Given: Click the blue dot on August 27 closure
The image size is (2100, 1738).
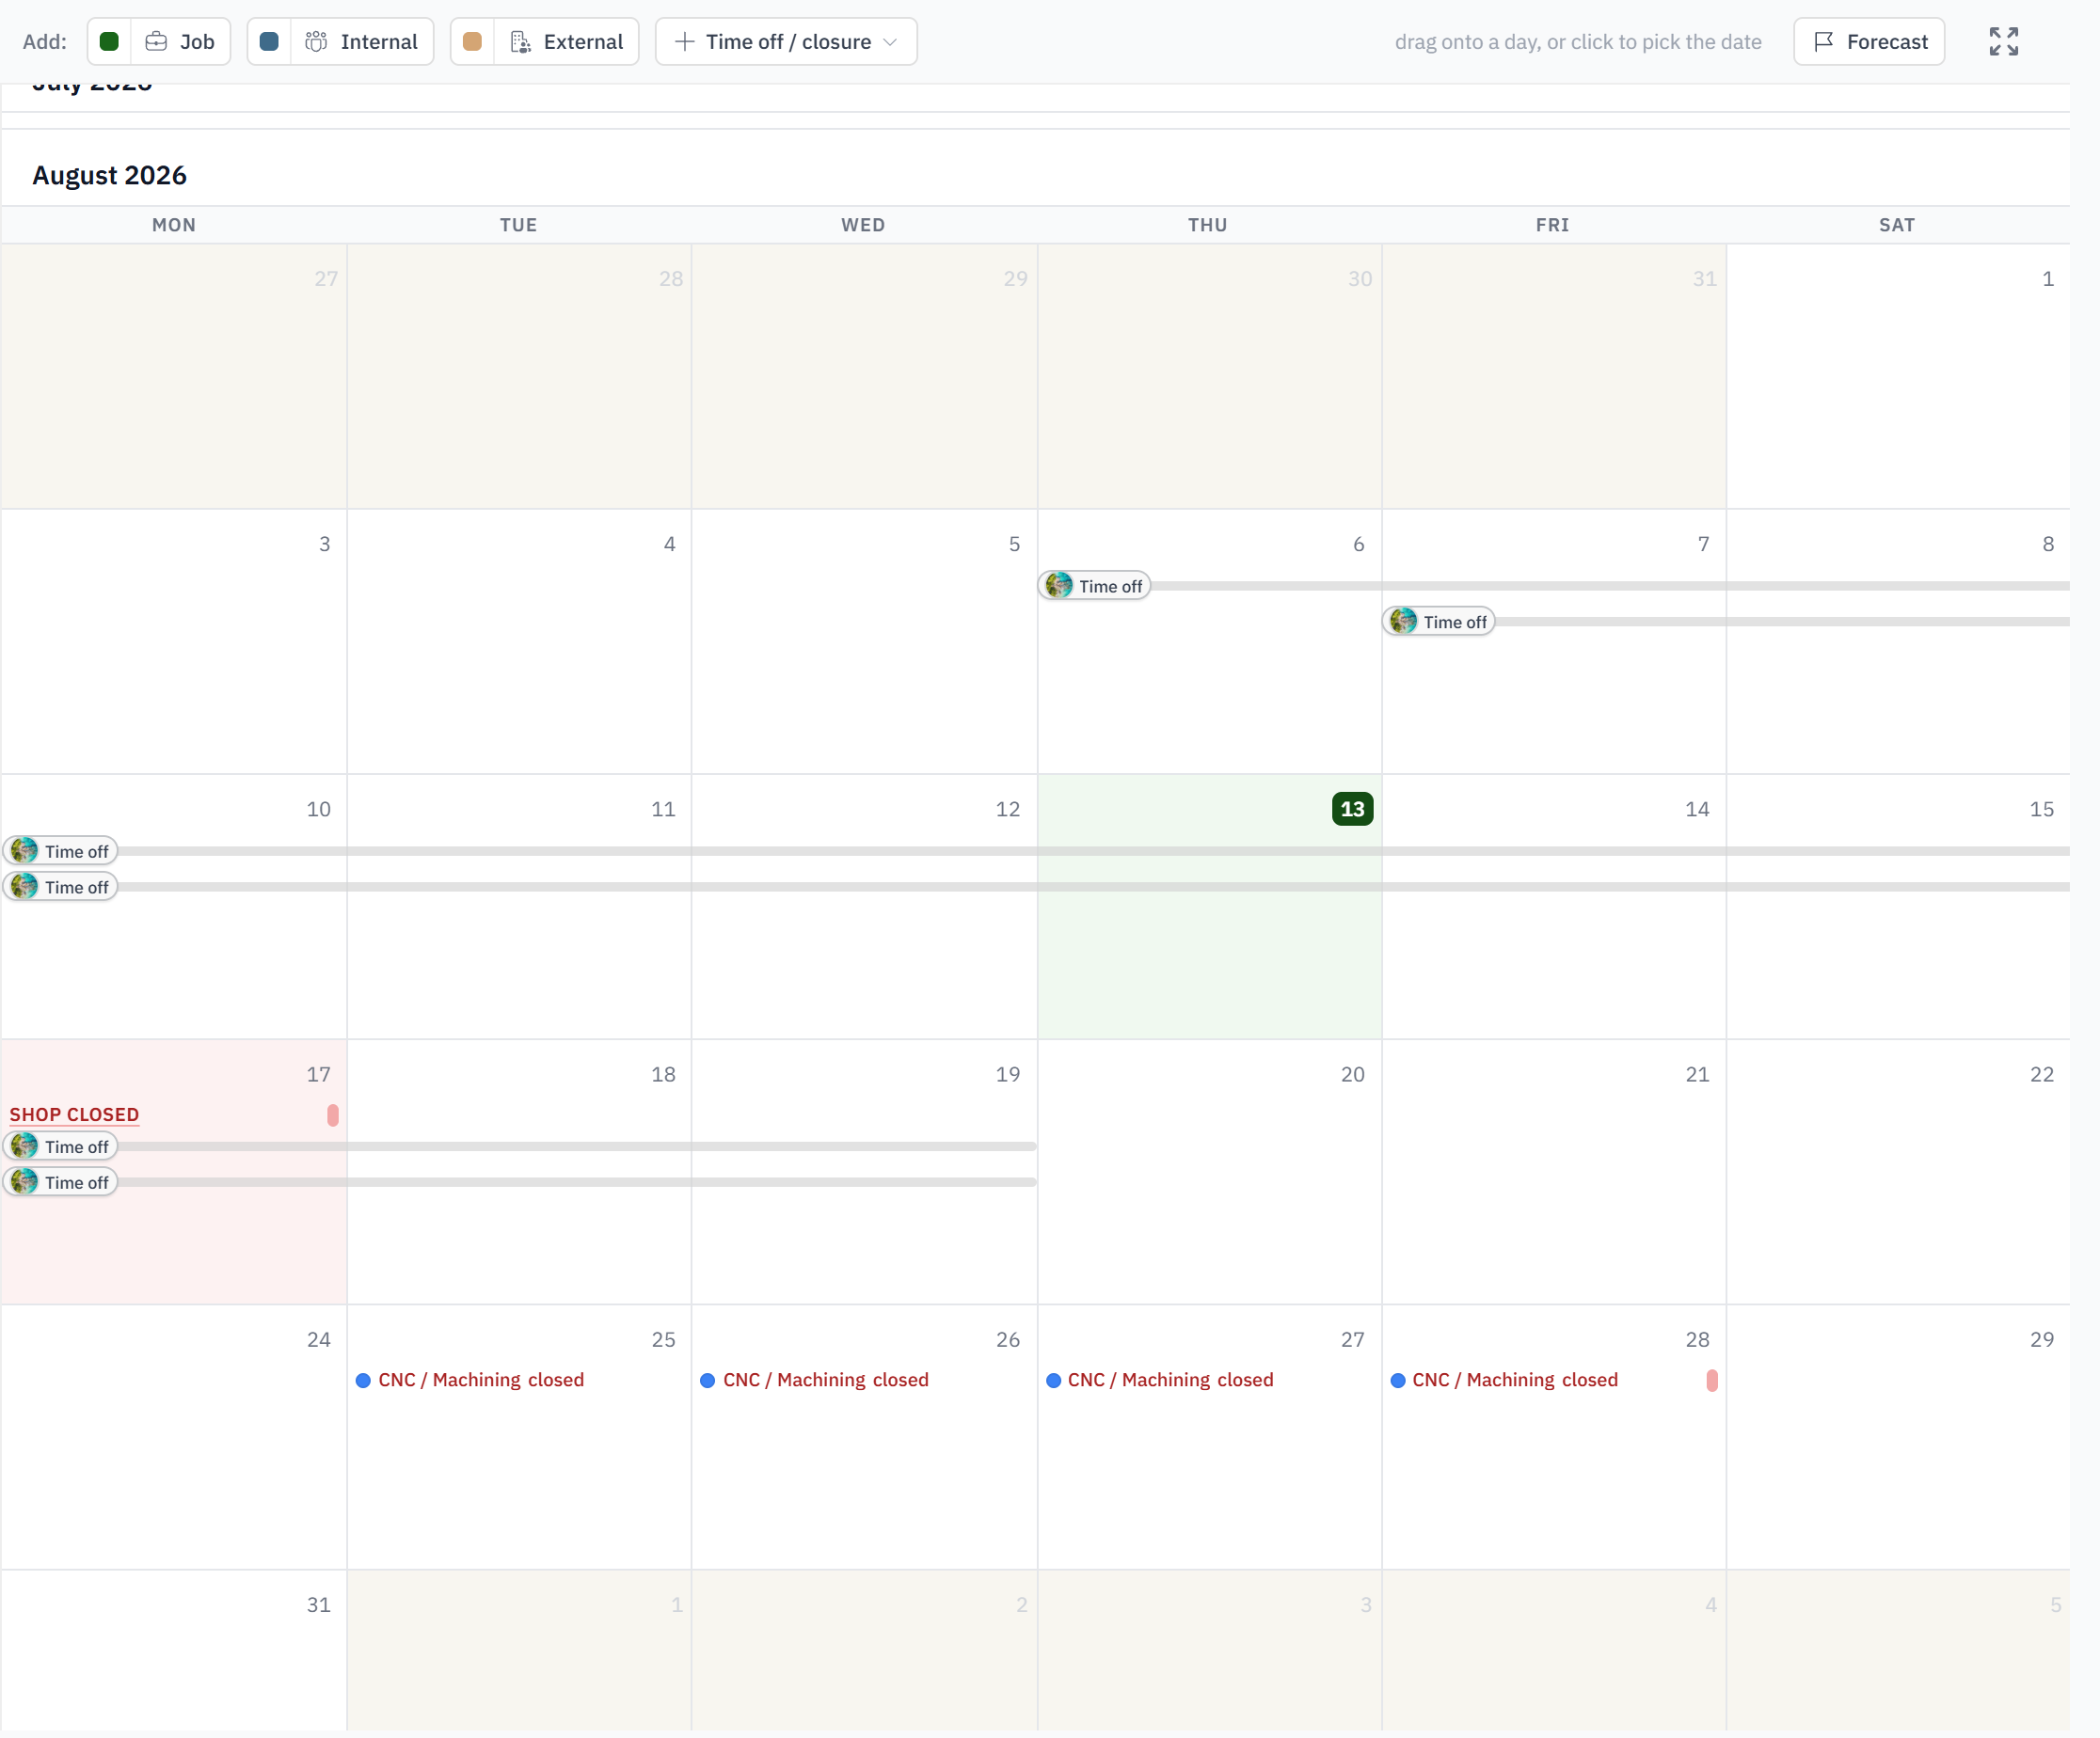Looking at the screenshot, I should pyautogui.click(x=1054, y=1381).
